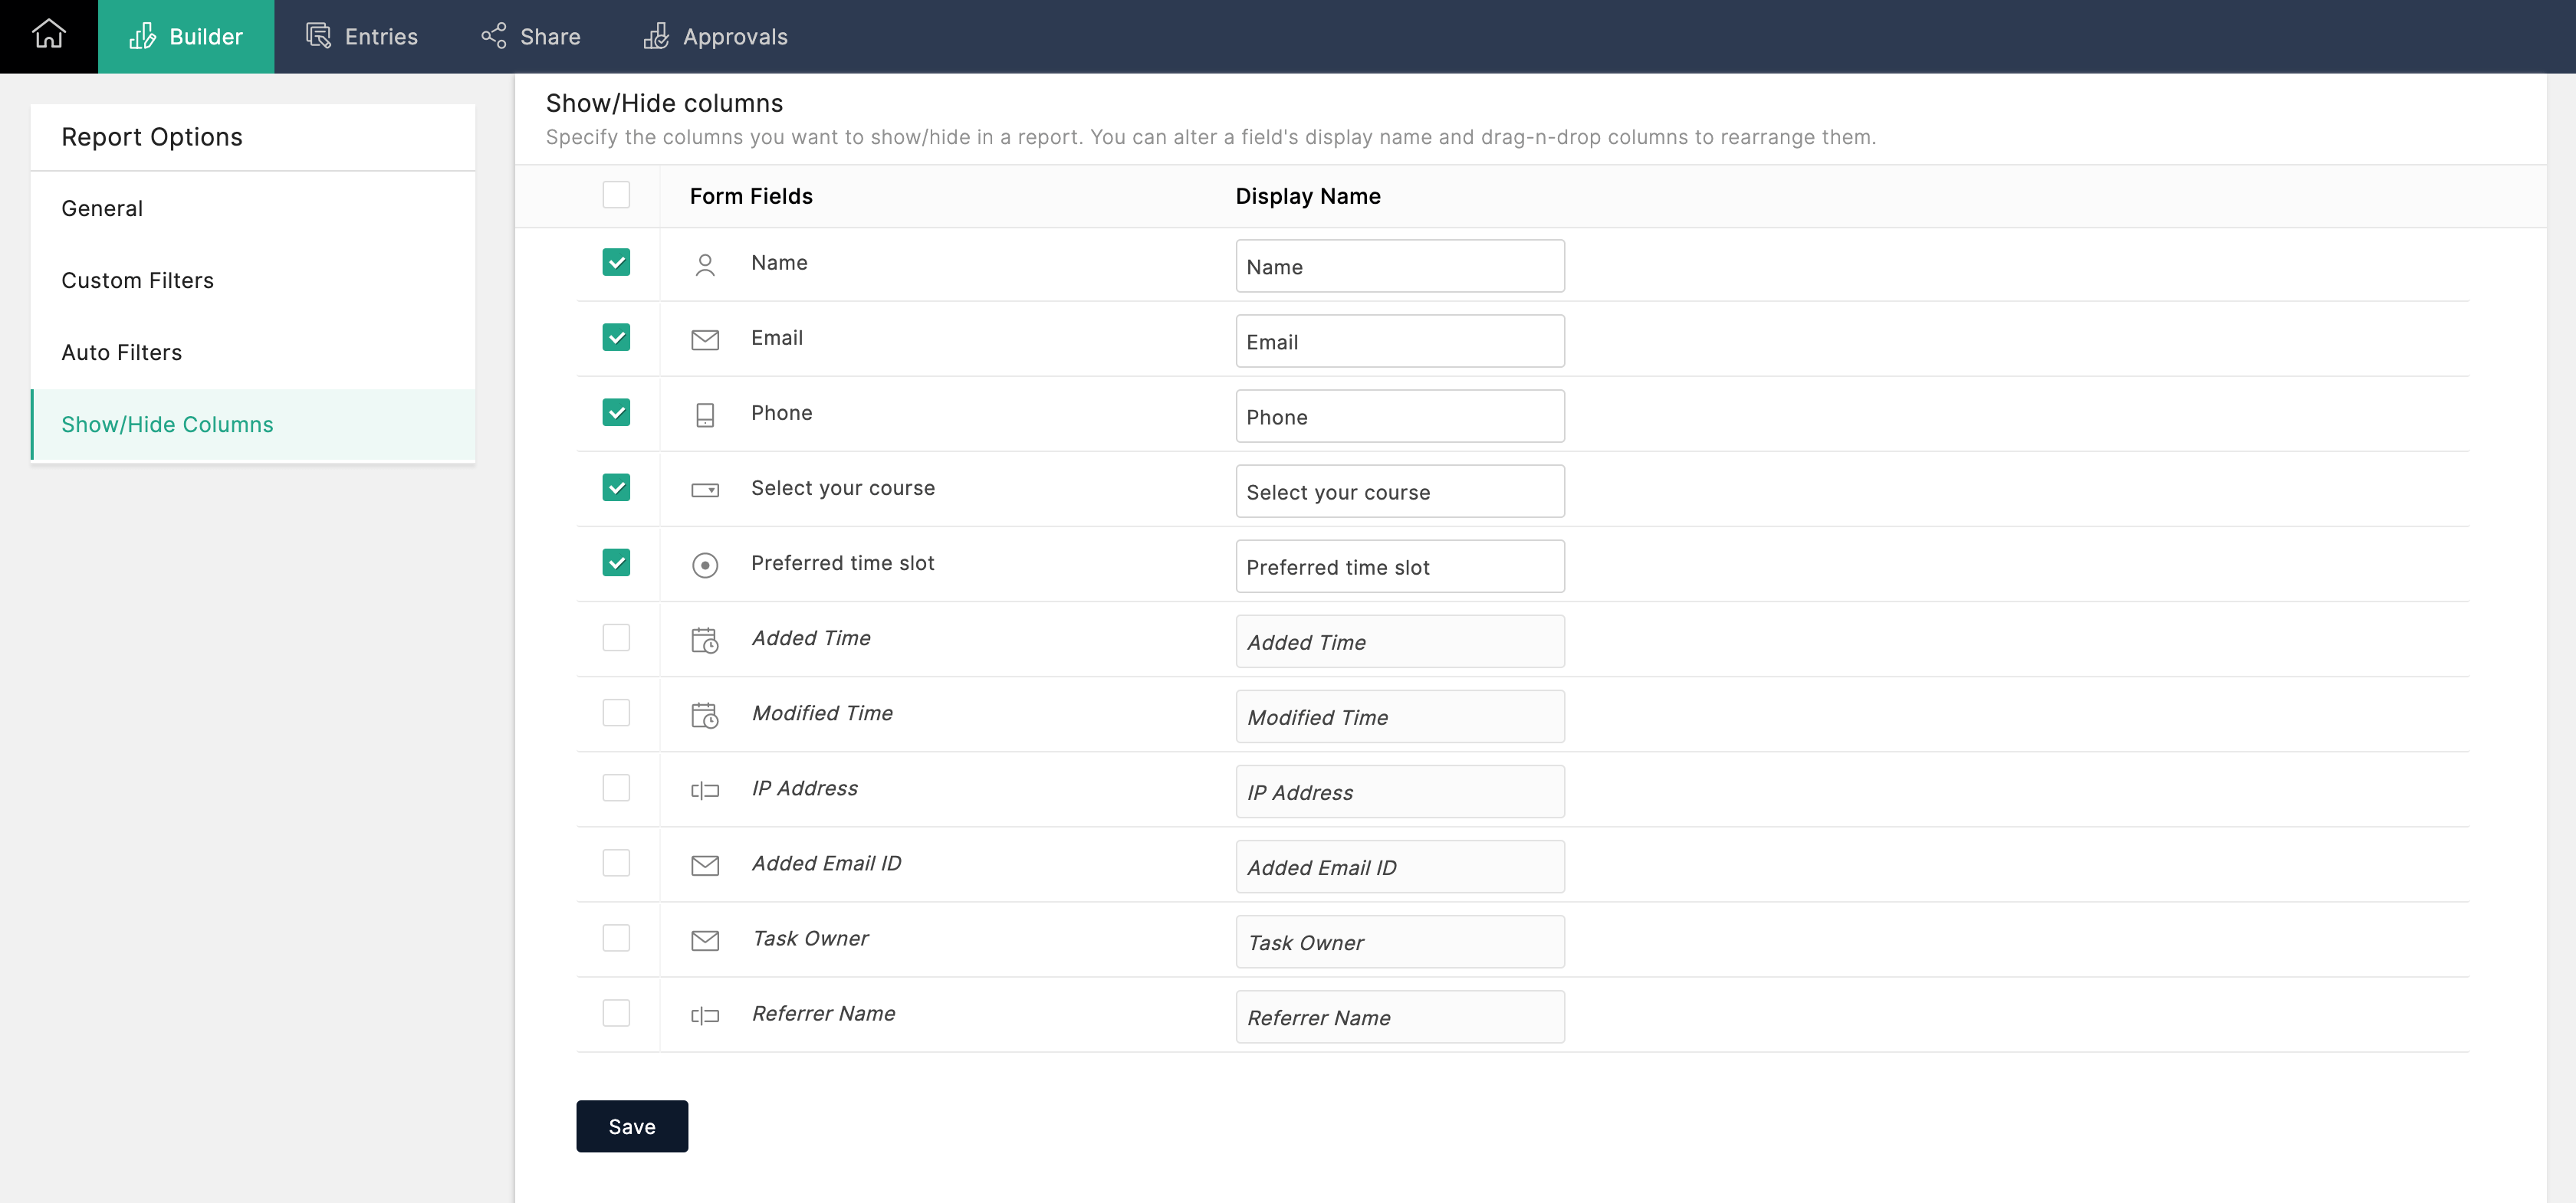This screenshot has height=1203, width=2576.
Task: Uncheck the Select your course checkbox
Action: (x=616, y=487)
